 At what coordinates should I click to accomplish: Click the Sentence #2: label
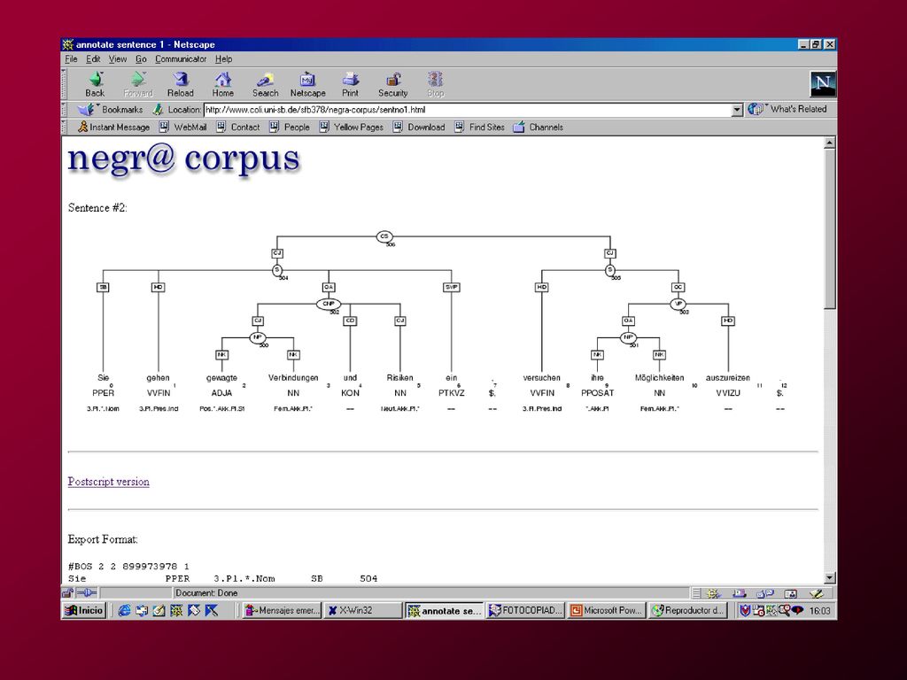point(97,207)
